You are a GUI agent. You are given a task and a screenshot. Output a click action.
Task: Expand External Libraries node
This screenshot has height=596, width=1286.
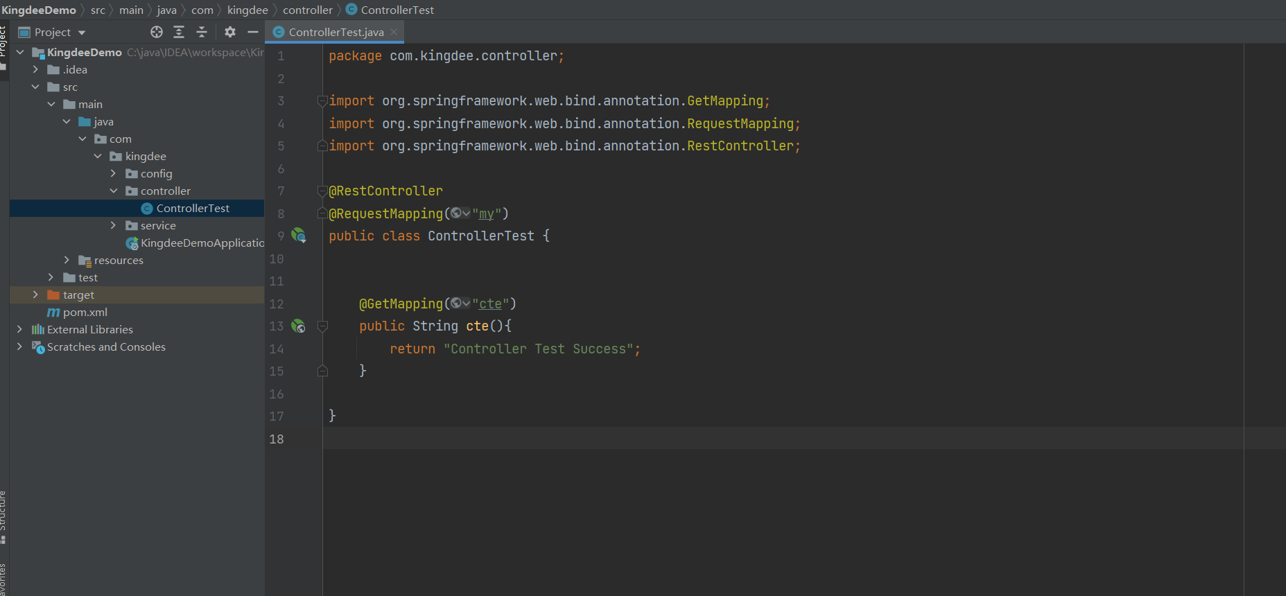19,329
